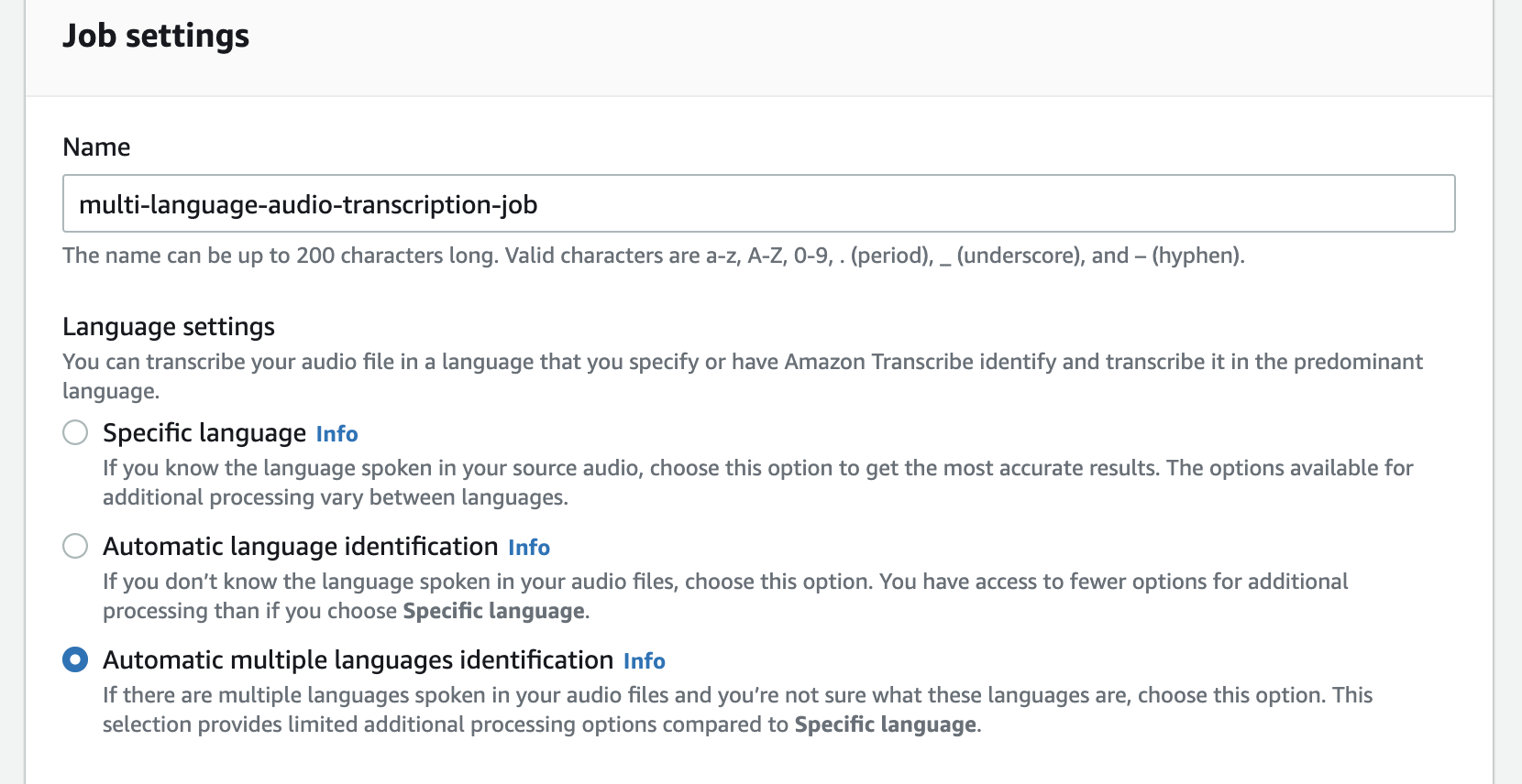This screenshot has height=784, width=1522.
Task: Click the 'Automatic language identification' option title text
Action: [300, 546]
